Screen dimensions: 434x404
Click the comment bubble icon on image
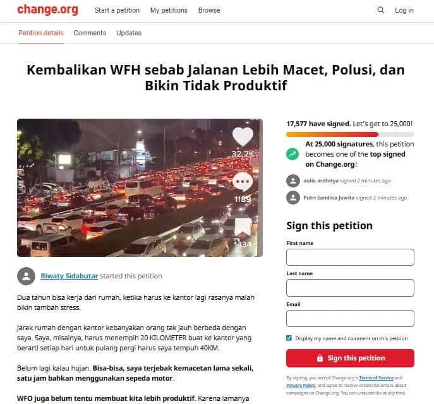(x=243, y=182)
